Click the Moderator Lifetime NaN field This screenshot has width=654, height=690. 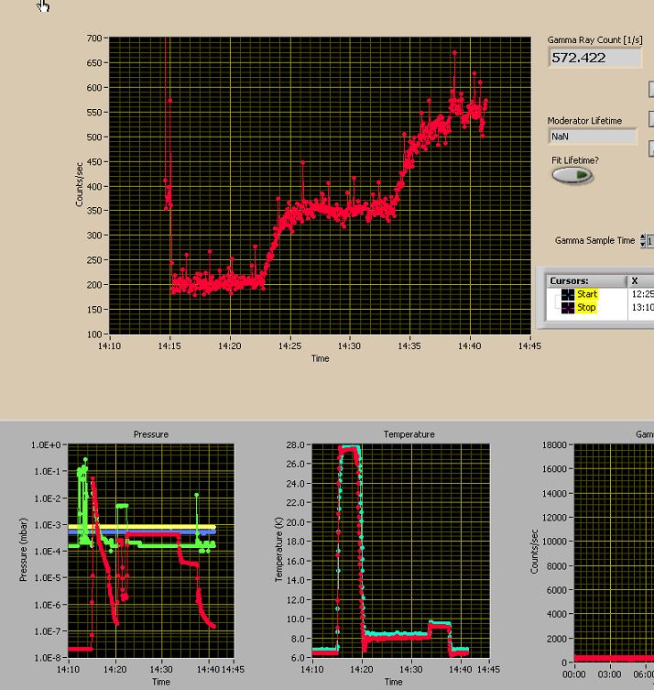592,137
